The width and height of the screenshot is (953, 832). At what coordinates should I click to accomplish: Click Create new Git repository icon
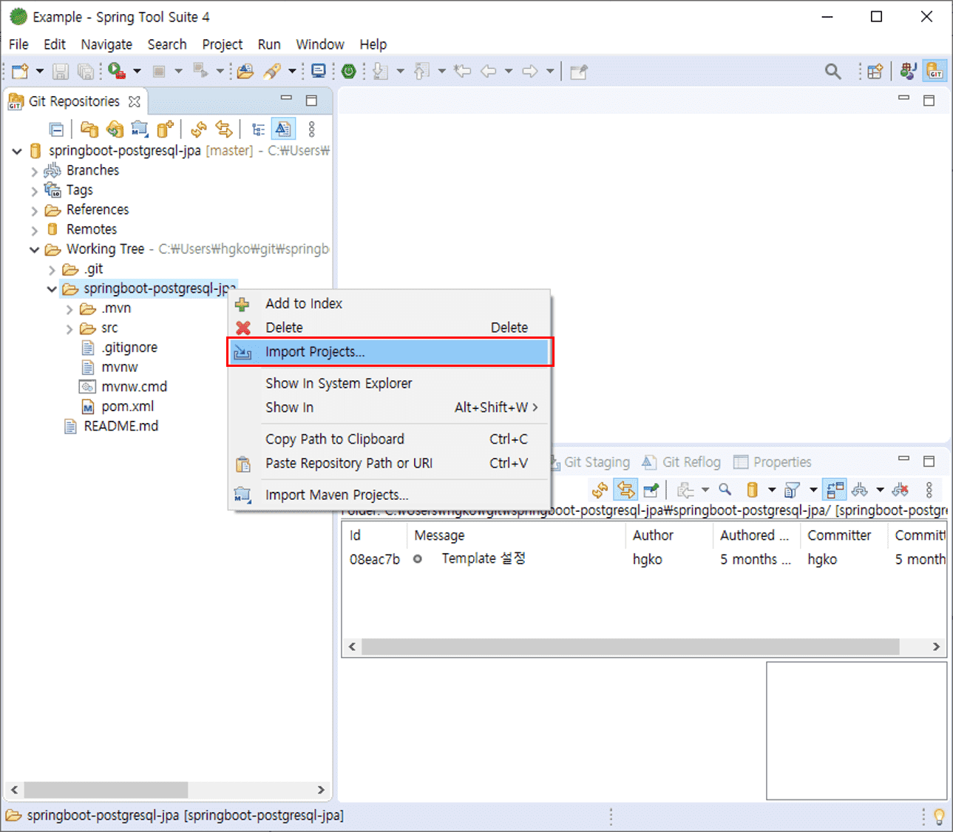(x=165, y=129)
